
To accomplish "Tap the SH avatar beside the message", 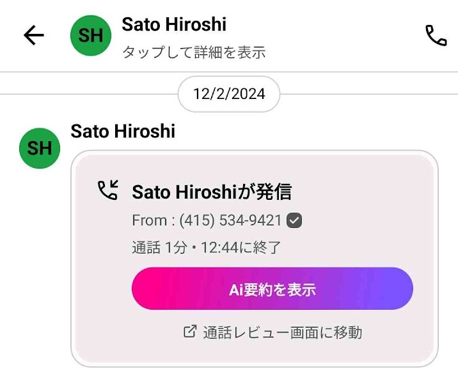I will [x=40, y=148].
